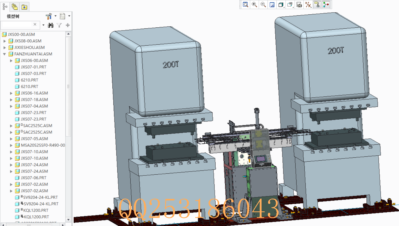The height and width of the screenshot is (226, 399).
Task: Click model tree scroll down arrow
Action: click(x=68, y=219)
